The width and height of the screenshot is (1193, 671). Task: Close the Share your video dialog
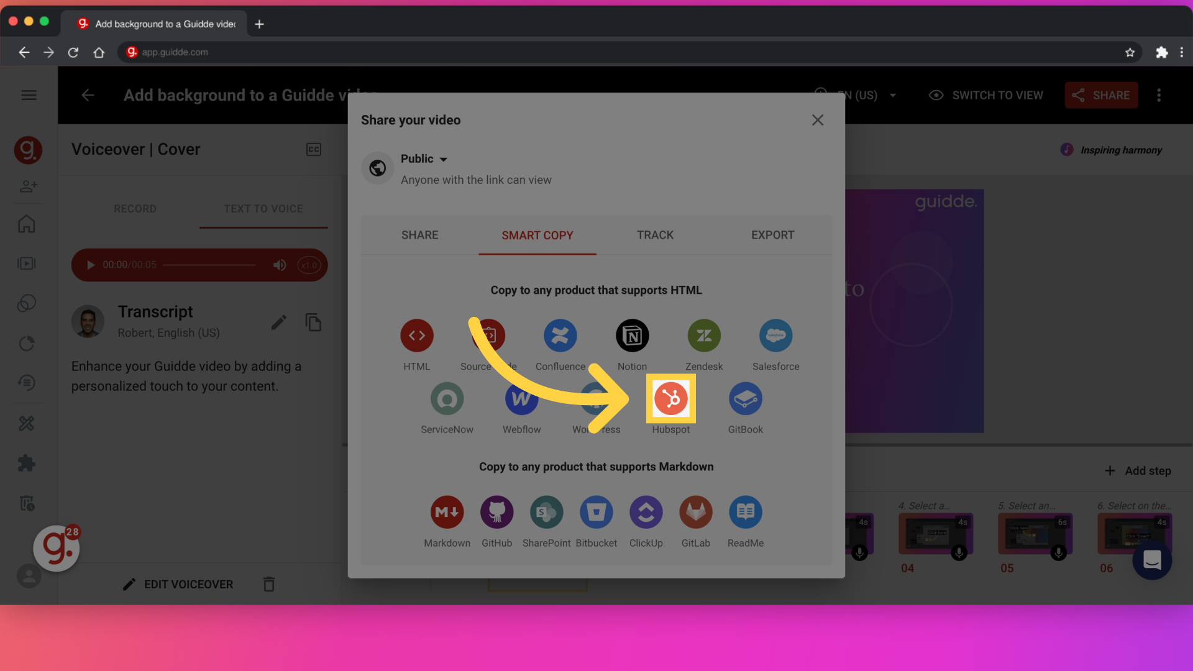click(818, 120)
